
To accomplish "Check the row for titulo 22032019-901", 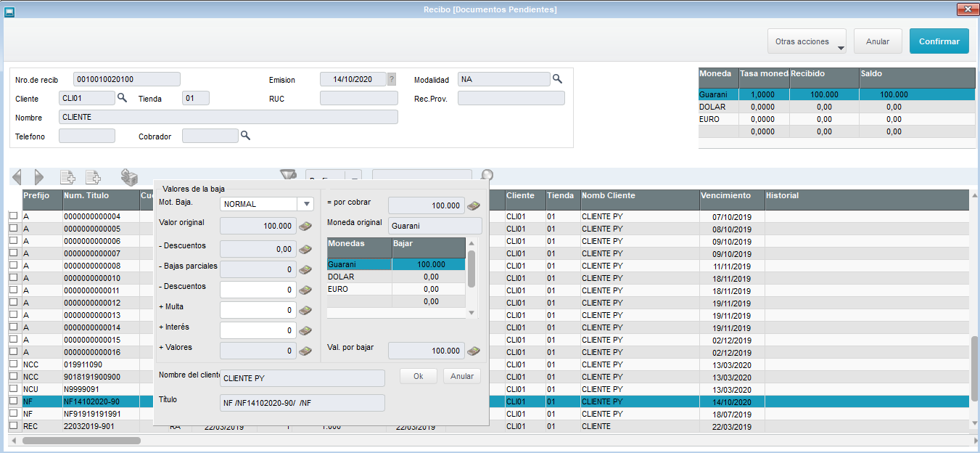I will coord(13,426).
